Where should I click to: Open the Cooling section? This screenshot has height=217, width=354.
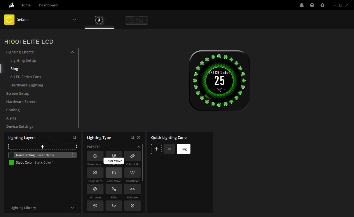click(13, 110)
